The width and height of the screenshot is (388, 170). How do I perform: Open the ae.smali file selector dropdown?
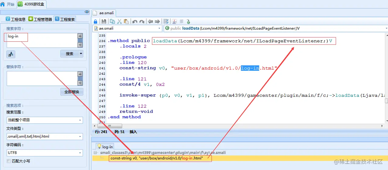tap(159, 28)
